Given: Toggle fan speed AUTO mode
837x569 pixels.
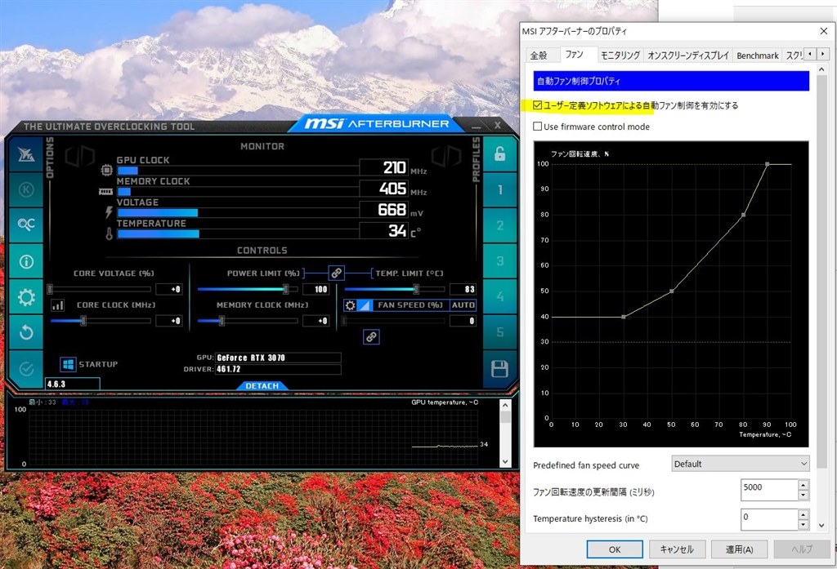Looking at the screenshot, I should coord(463,305).
